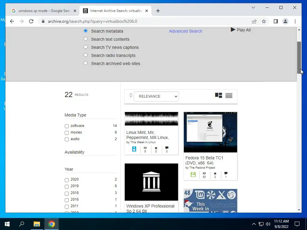Select Search archived web sites option

point(85,63)
